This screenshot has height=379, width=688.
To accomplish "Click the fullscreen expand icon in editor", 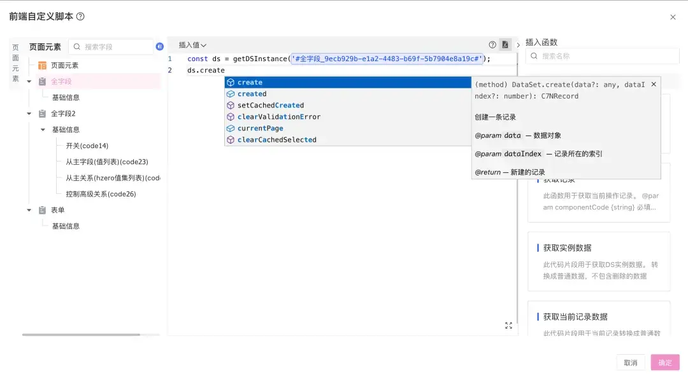I will (508, 326).
